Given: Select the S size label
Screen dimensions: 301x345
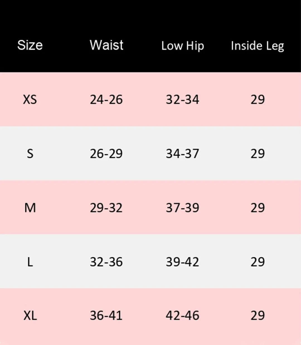Looking at the screenshot, I should point(30,154).
